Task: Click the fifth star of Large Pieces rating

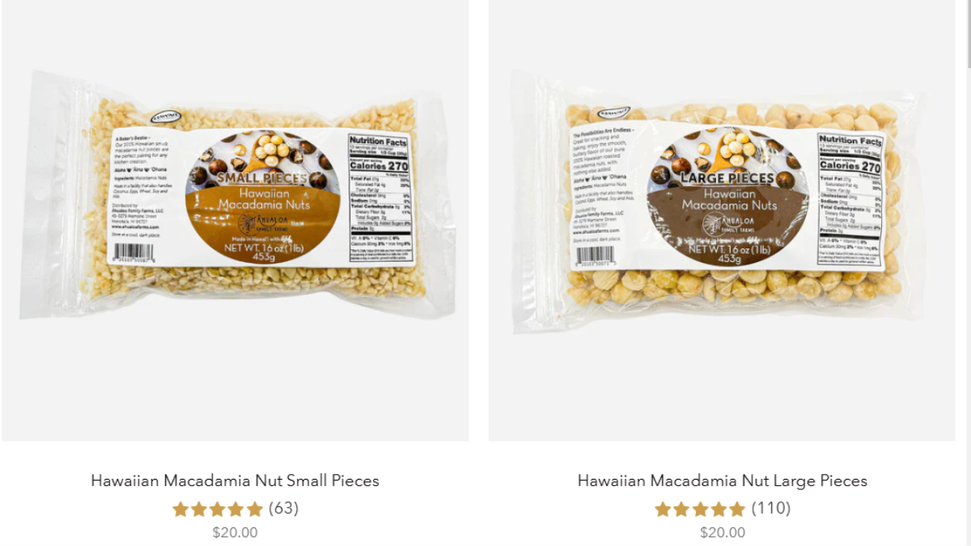Action: point(737,509)
